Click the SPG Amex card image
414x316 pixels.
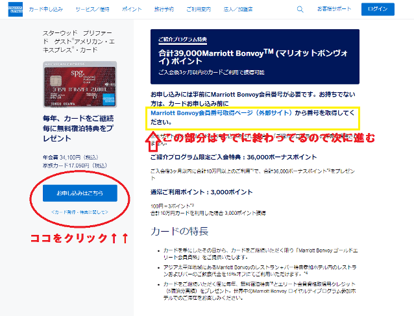click(x=80, y=84)
